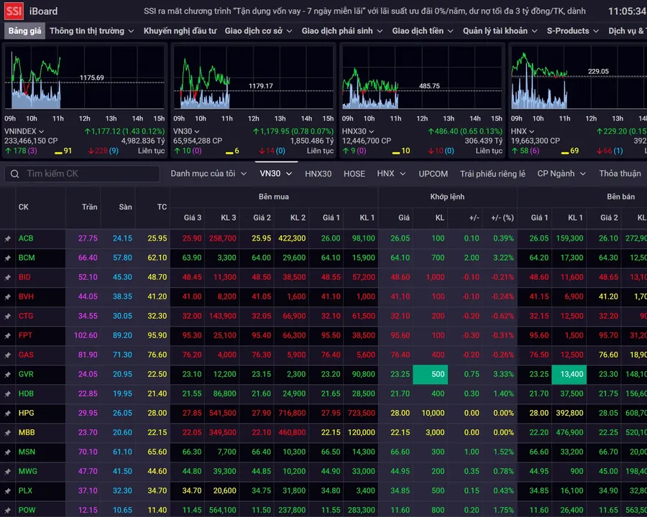The height and width of the screenshot is (517, 647).
Task: Click MBB matched price 22.15
Action: pyautogui.click(x=400, y=433)
